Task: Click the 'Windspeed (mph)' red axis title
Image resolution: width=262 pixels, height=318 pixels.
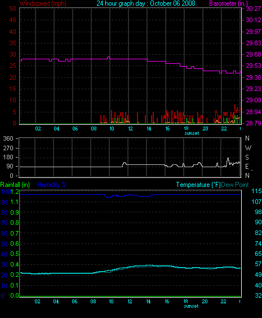Action: (43, 3)
